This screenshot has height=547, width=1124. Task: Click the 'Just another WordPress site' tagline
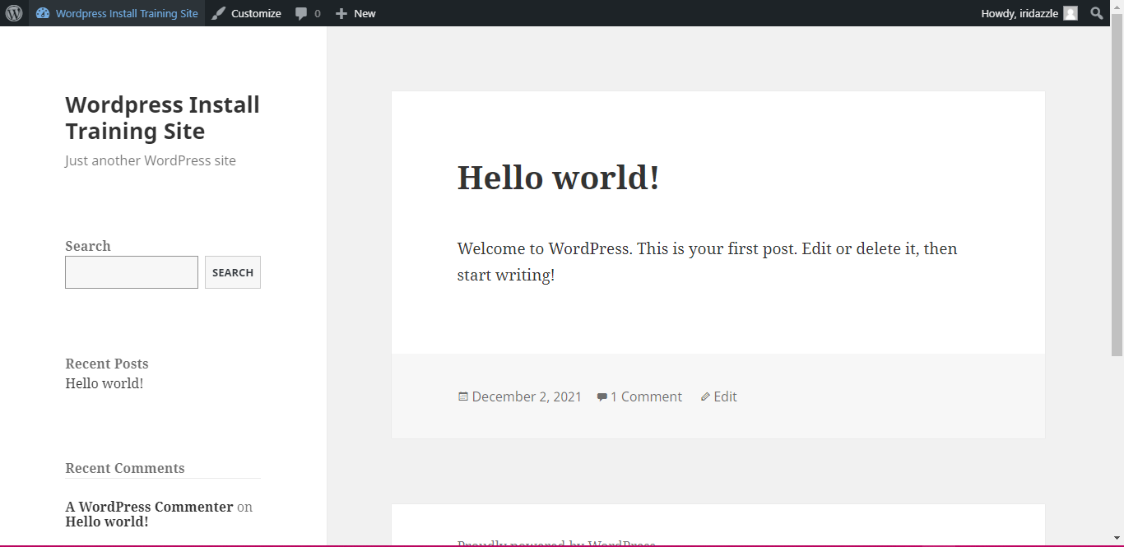151,160
